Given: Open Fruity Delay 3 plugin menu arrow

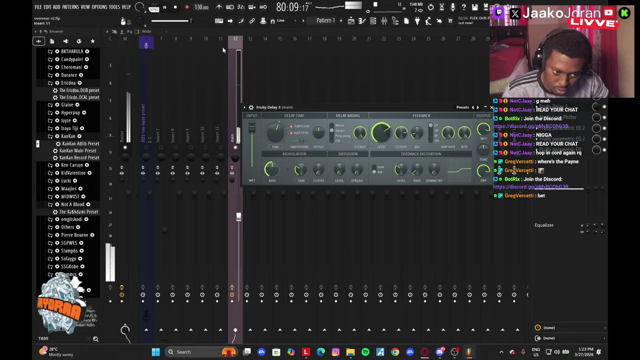Looking at the screenshot, I should (x=244, y=107).
